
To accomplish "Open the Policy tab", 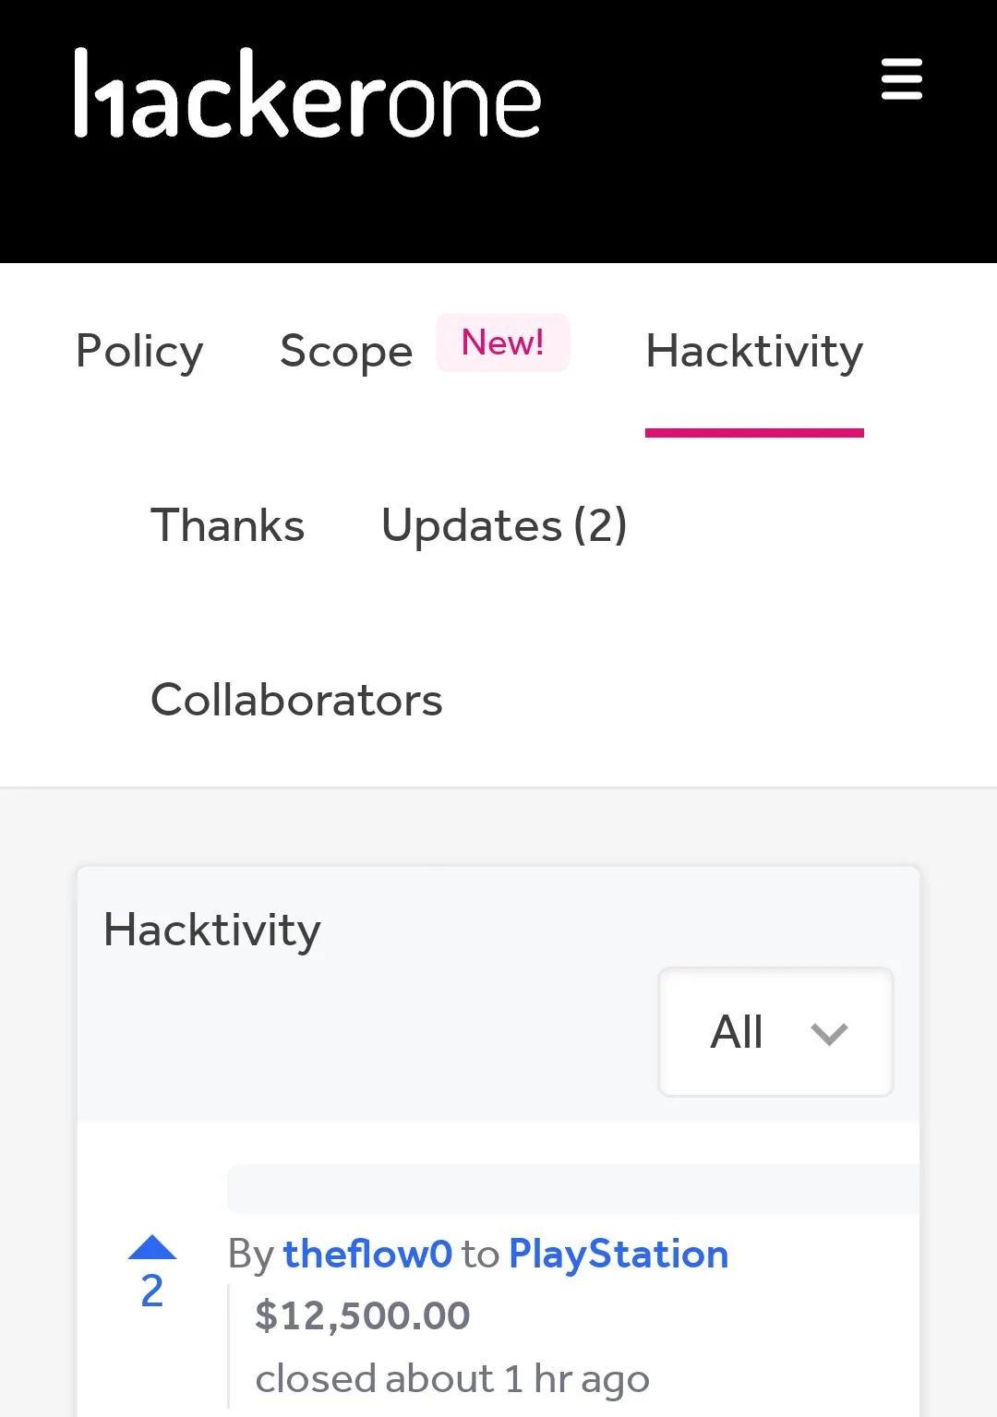I will (139, 352).
